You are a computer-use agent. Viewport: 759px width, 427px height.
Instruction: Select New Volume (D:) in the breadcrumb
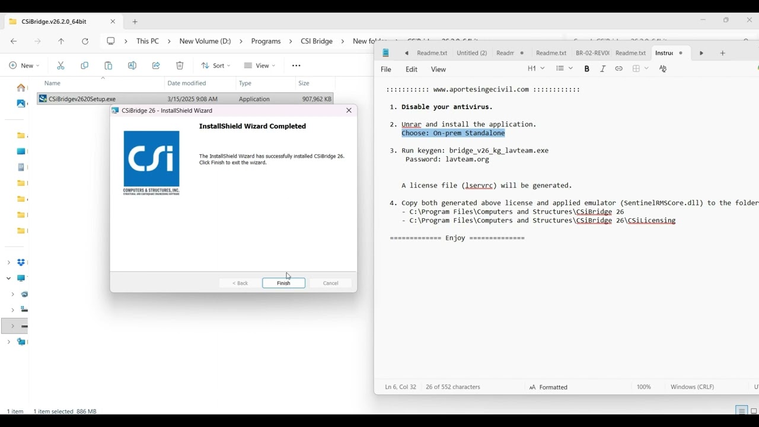click(205, 41)
